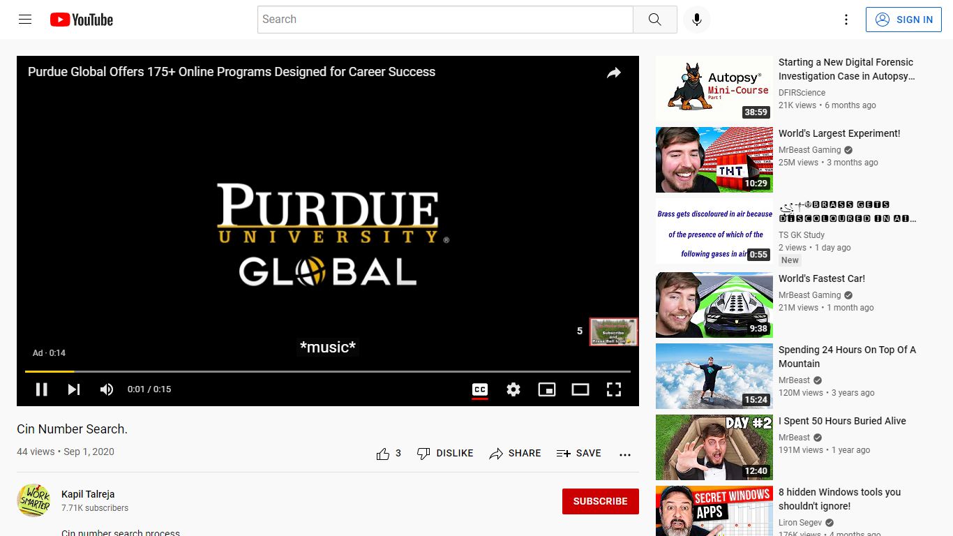Submit search with magnifier button
This screenshot has height=536, width=953.
coord(654,20)
